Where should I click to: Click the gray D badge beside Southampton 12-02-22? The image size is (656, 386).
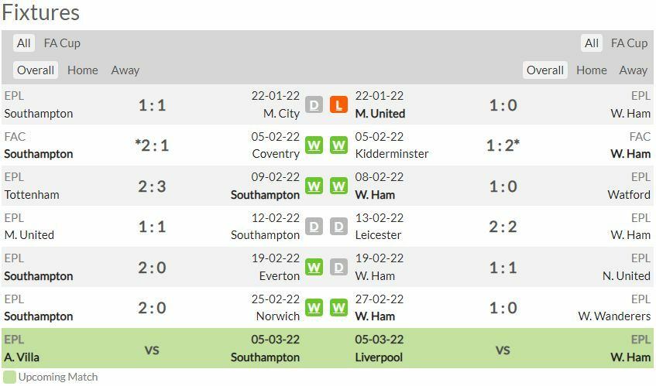coord(314,227)
